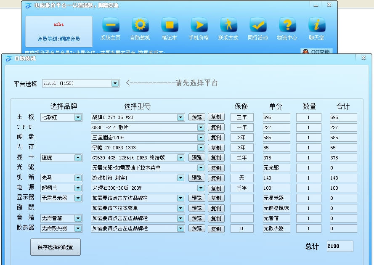Click 复制 button in the 主板 row

(216, 117)
